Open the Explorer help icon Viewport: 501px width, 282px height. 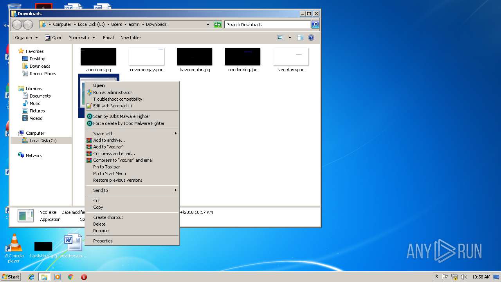tap(311, 38)
